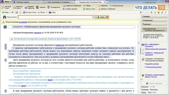Screen dimensions: 169x95
Task: Close the Трудовой кодекс tab
Action: tap(105, 2)
